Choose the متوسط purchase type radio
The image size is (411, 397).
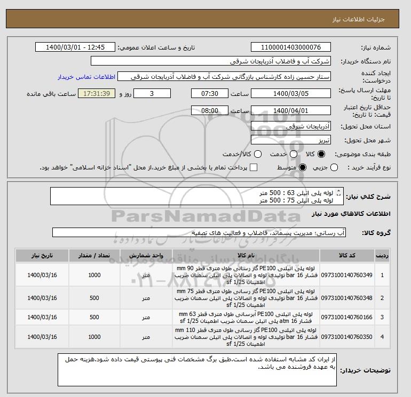pyautogui.click(x=303, y=167)
